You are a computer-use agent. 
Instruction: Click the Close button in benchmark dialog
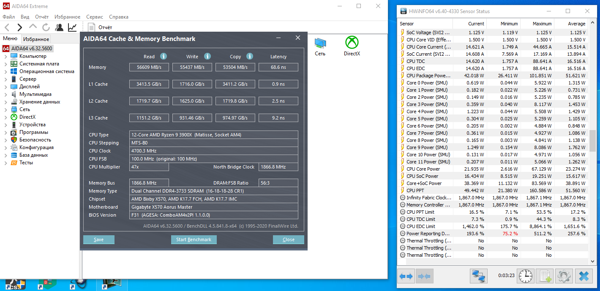[x=289, y=239]
